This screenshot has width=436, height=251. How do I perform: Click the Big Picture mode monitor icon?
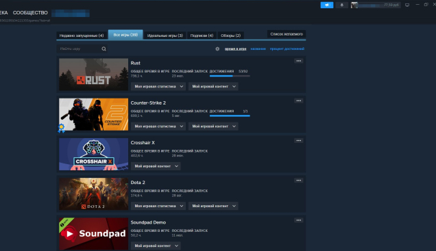coord(407,5)
